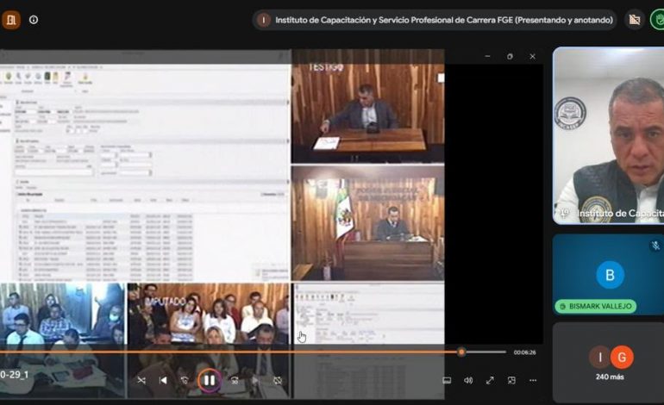
Task: Skip forward 30 seconds in the video
Action: click(x=235, y=381)
